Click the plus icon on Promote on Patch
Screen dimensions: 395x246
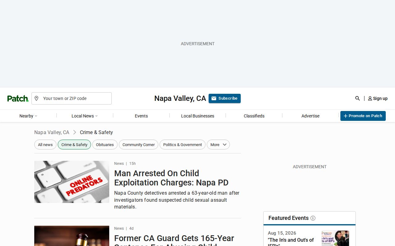(346, 116)
